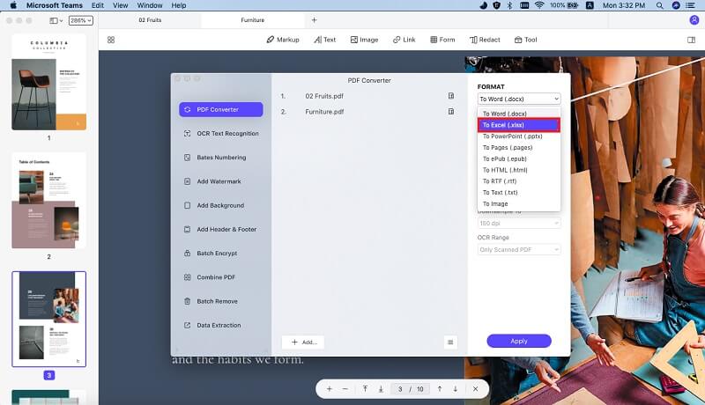Choose To ePub (.epub) option

[x=519, y=158]
